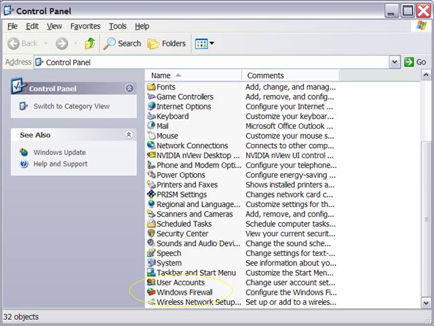434x326 pixels.
Task: Select the Scanners and Cameras icon
Action: (x=151, y=214)
